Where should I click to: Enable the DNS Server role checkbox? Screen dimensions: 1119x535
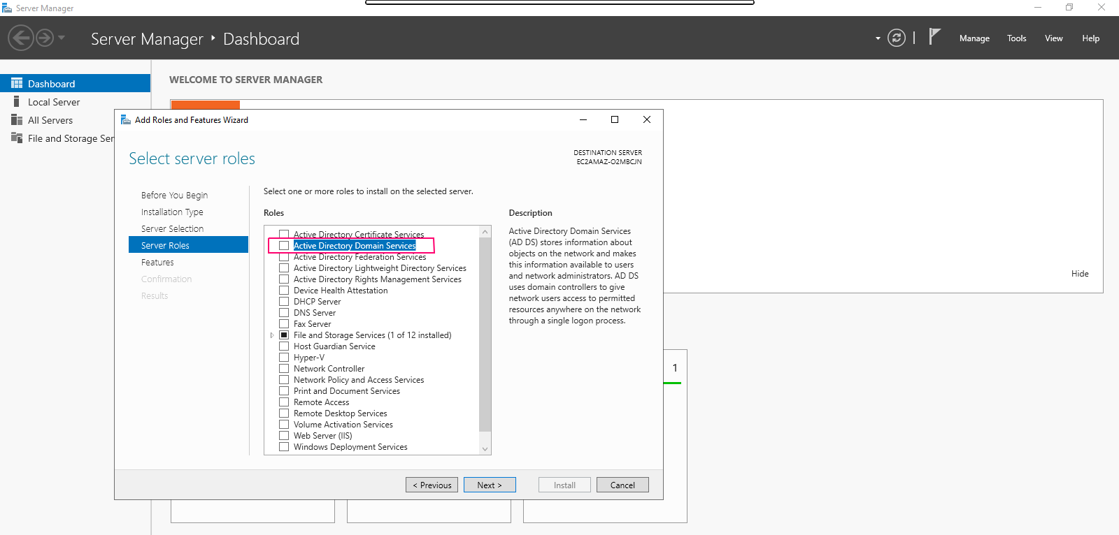point(284,313)
